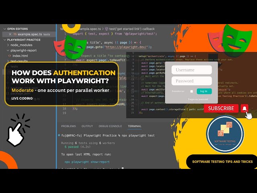The height and width of the screenshot is (193, 257).
Task: Click the Playwright masks logo at top right
Action: (230, 40)
